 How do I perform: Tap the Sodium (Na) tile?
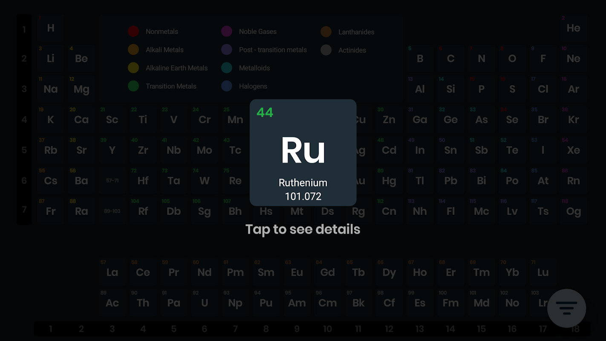(x=51, y=89)
